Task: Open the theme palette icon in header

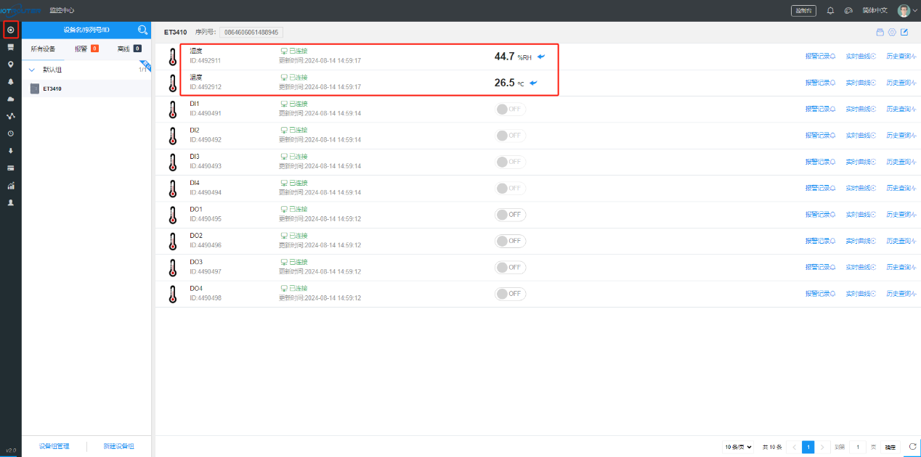Action: pos(848,11)
